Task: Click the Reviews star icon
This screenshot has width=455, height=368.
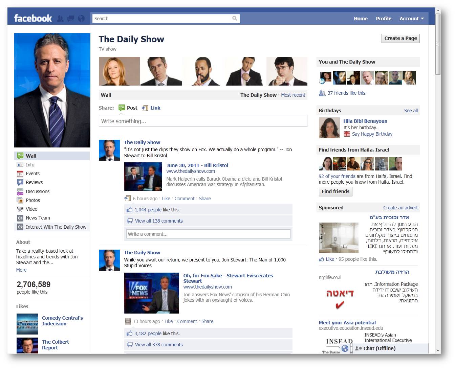Action: tap(20, 182)
